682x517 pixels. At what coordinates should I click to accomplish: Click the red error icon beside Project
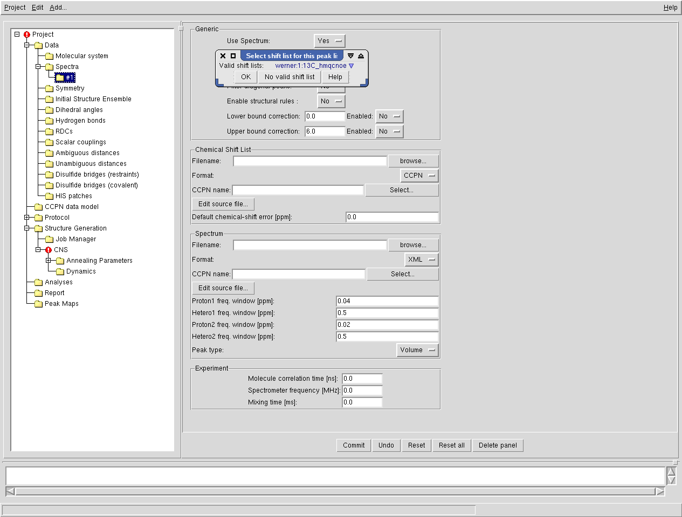[26, 34]
